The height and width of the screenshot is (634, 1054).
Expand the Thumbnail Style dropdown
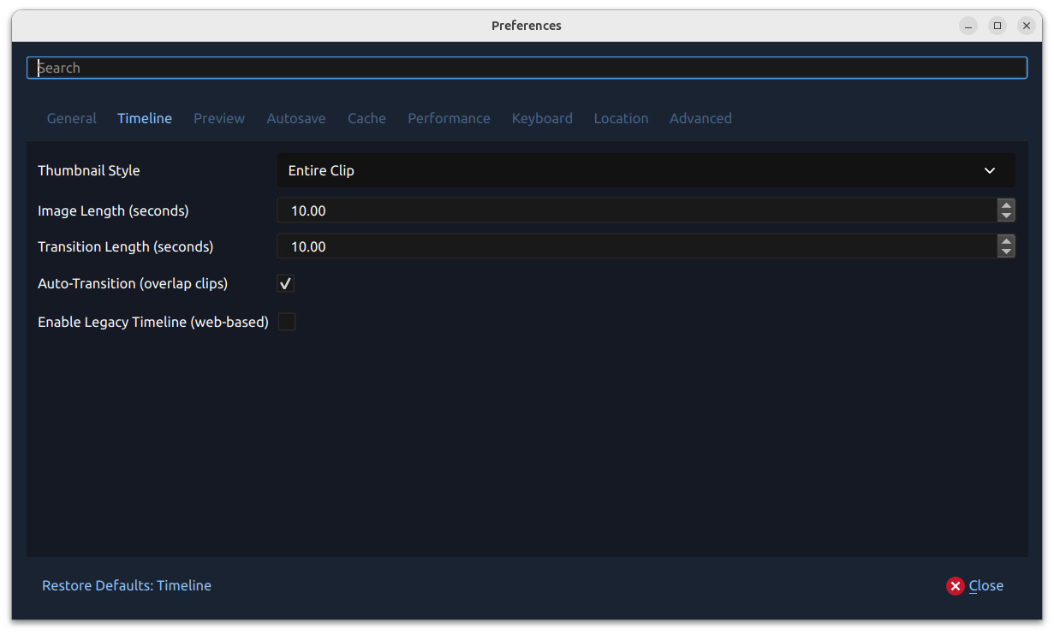click(634, 170)
